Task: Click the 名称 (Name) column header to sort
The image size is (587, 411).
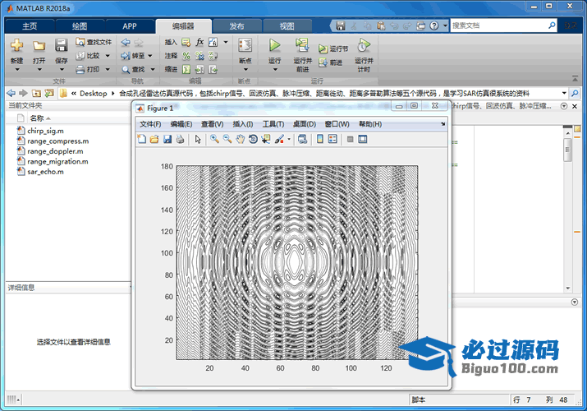Action: (x=37, y=118)
